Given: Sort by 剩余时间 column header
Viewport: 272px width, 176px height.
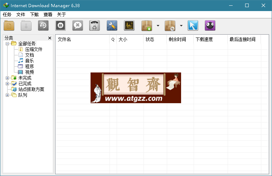Looking at the screenshot, I should 180,40.
